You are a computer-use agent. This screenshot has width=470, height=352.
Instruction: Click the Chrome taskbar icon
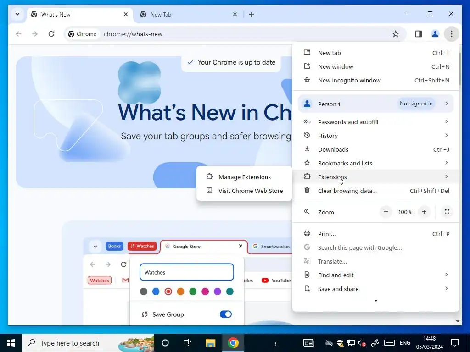click(x=233, y=343)
